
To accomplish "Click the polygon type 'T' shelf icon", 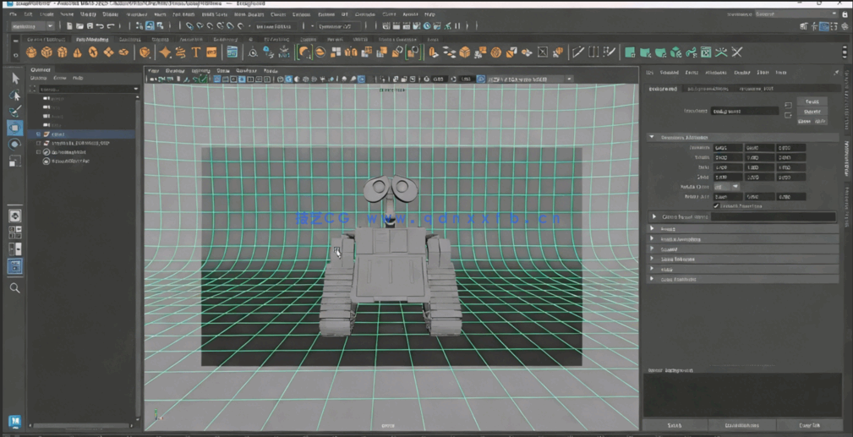I will pos(196,52).
